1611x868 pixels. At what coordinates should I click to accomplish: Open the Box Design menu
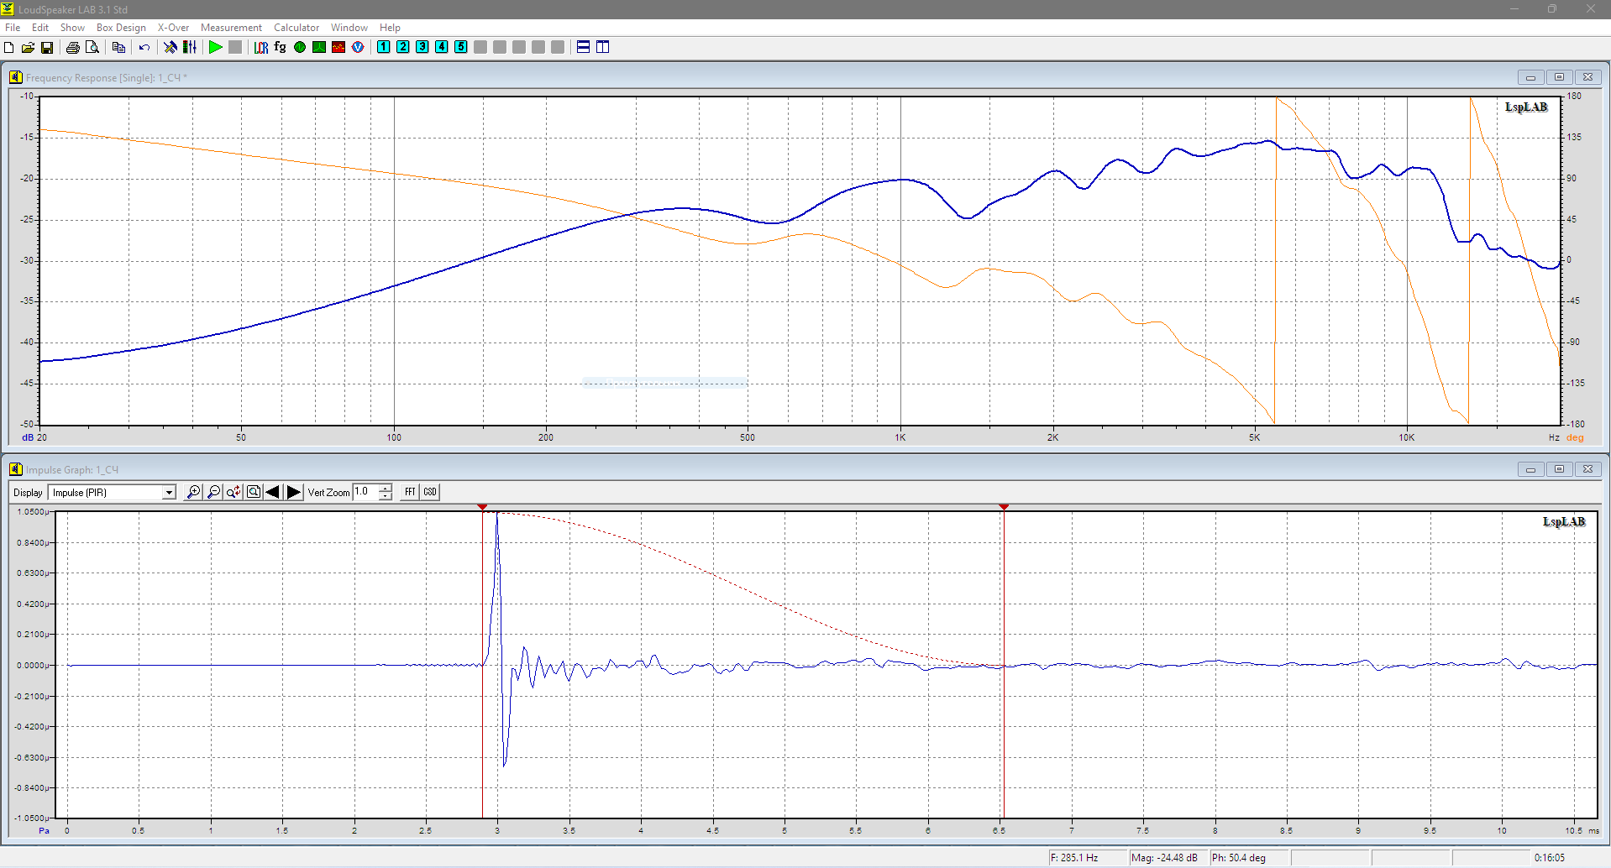pos(121,28)
